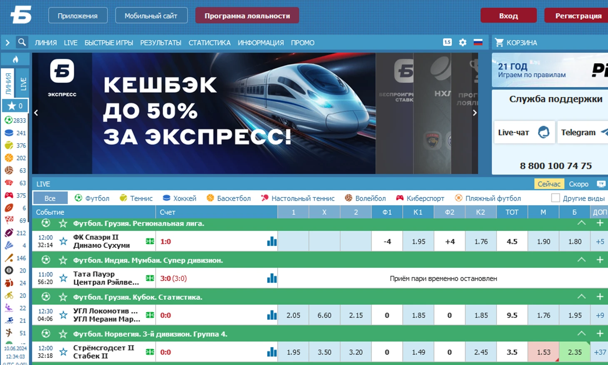Screen dimensions: 608x365
Task: Open statistics chart icon for ФК Спаэри II
Action: [272, 241]
